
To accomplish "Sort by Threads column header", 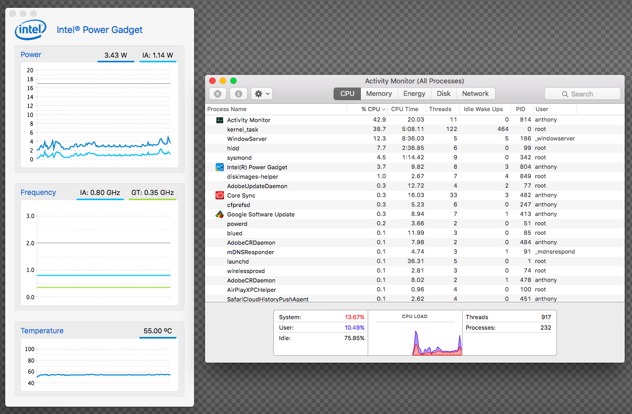I will [x=442, y=109].
